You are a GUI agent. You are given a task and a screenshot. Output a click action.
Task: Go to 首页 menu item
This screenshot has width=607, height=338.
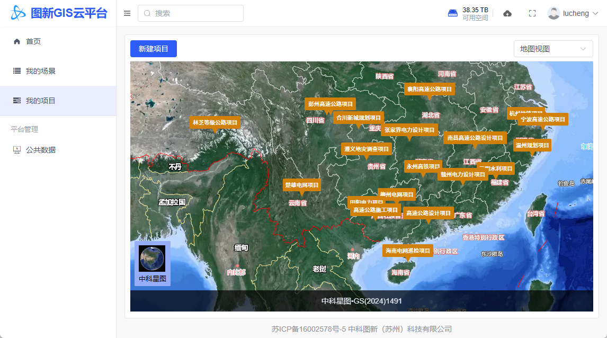tap(33, 41)
